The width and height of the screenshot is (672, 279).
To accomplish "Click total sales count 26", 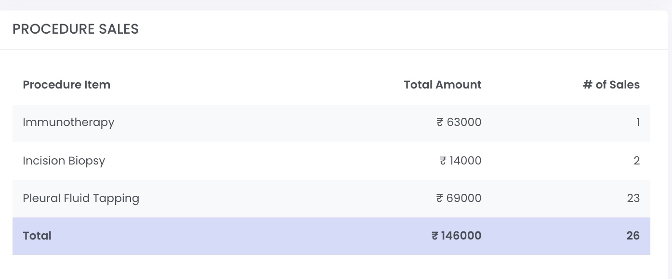I will click(633, 236).
